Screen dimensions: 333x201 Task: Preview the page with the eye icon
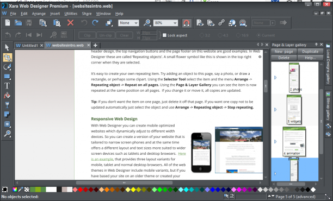click(x=200, y=23)
